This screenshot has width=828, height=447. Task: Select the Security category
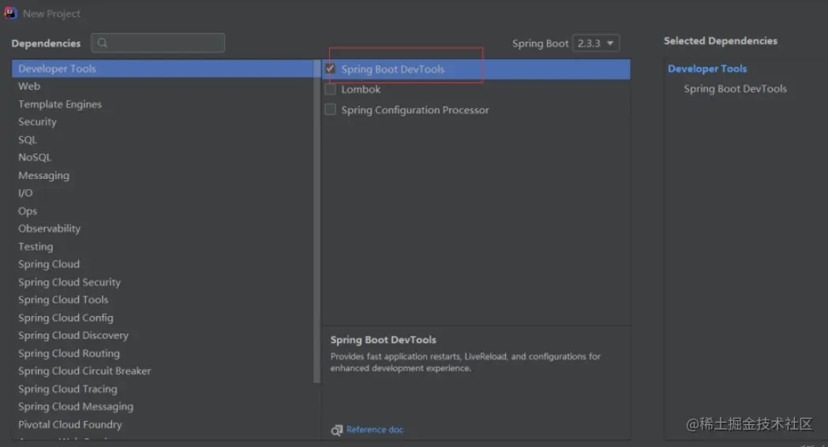pyautogui.click(x=163, y=121)
